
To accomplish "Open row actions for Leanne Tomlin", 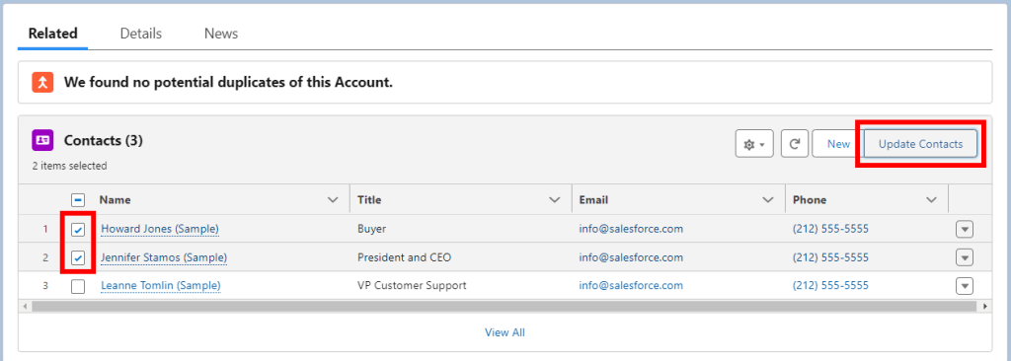I will (964, 286).
